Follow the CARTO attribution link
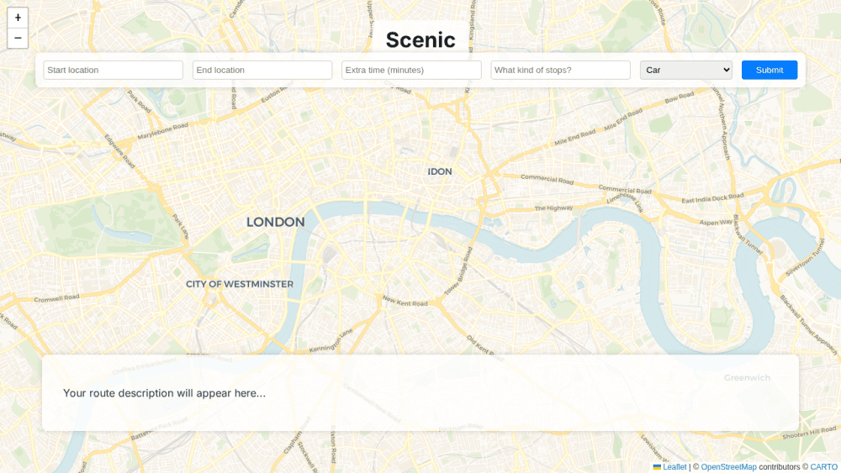 click(x=824, y=467)
